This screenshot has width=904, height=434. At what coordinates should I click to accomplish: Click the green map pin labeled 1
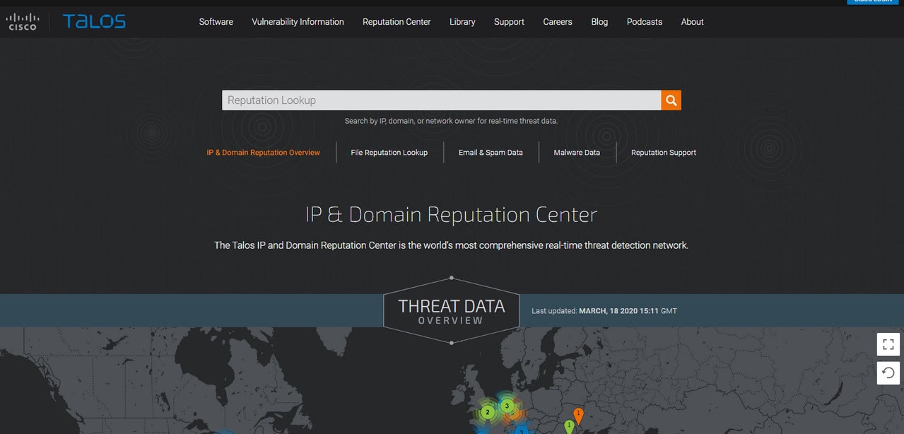point(569,426)
